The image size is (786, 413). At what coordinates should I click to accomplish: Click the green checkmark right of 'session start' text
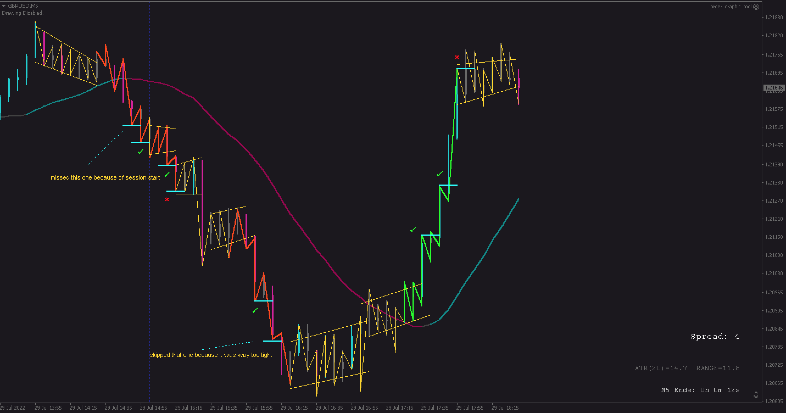point(167,174)
